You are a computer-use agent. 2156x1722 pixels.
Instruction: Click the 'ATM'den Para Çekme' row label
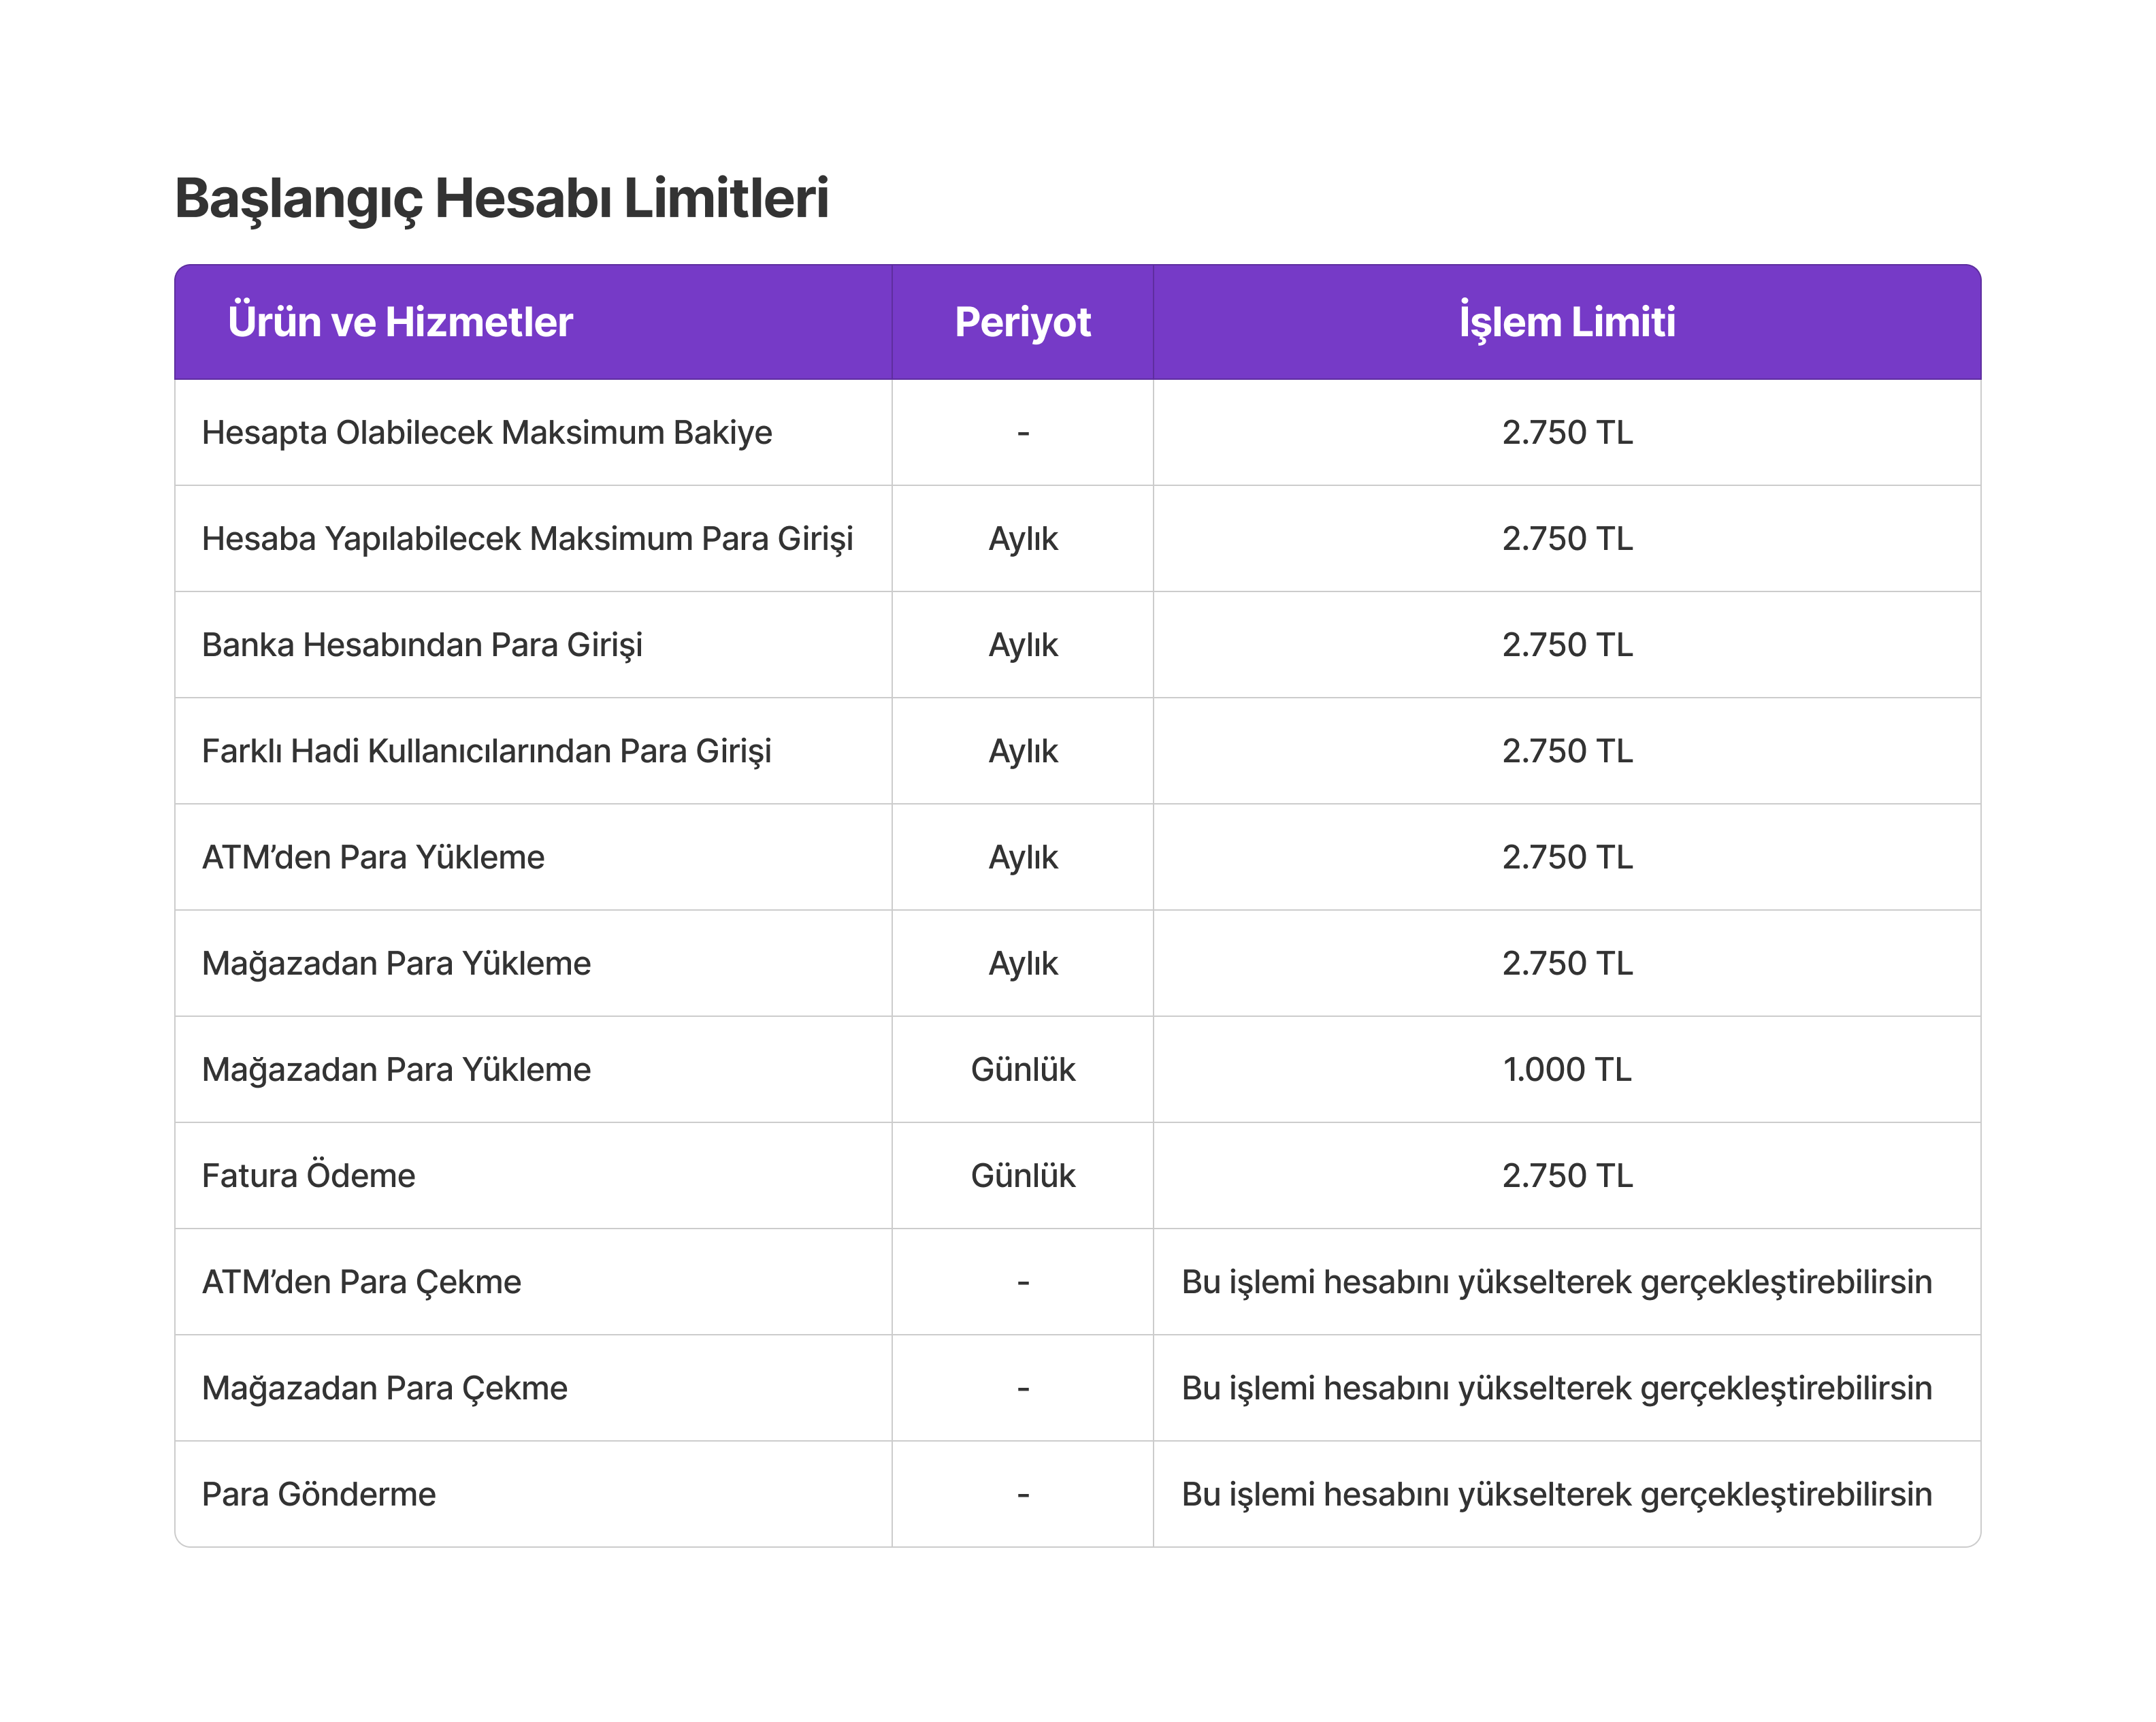361,1281
